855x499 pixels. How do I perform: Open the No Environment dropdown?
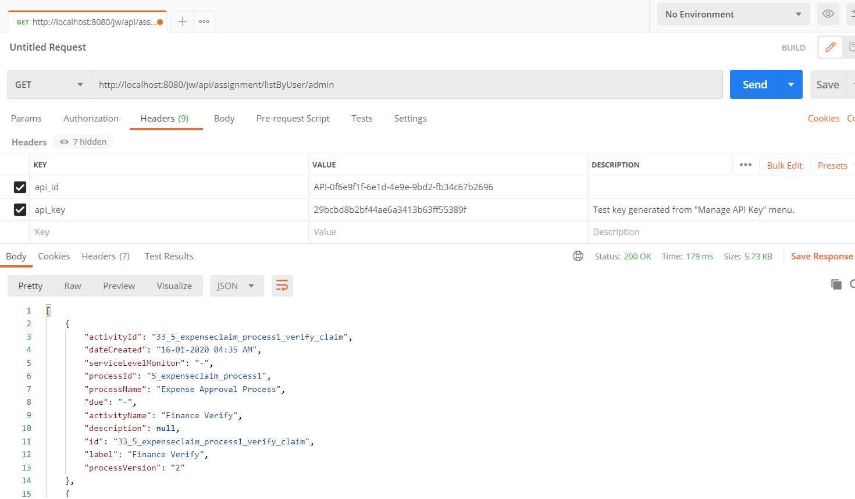(x=733, y=14)
